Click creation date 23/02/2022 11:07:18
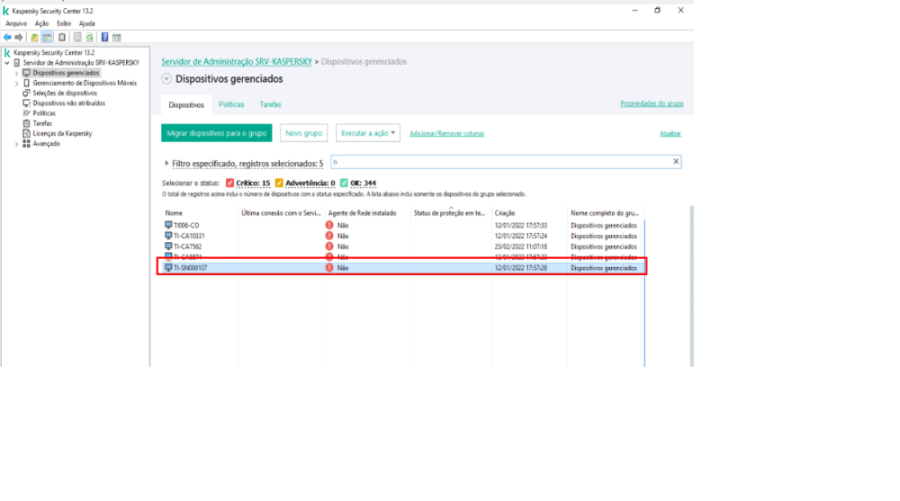This screenshot has height=501, width=900. coord(520,246)
